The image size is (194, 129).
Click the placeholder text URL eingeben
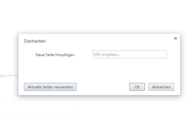(107, 55)
